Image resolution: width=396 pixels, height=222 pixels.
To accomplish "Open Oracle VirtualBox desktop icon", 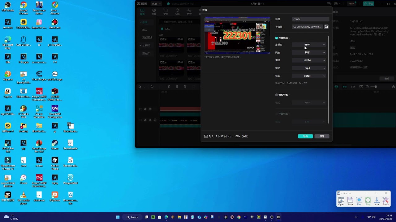I will [39, 112].
